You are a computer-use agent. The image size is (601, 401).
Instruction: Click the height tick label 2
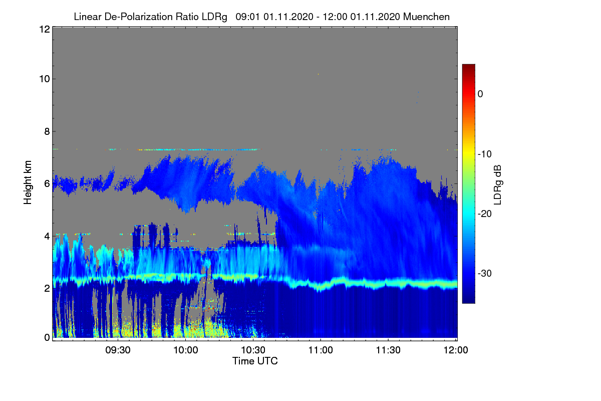47,288
